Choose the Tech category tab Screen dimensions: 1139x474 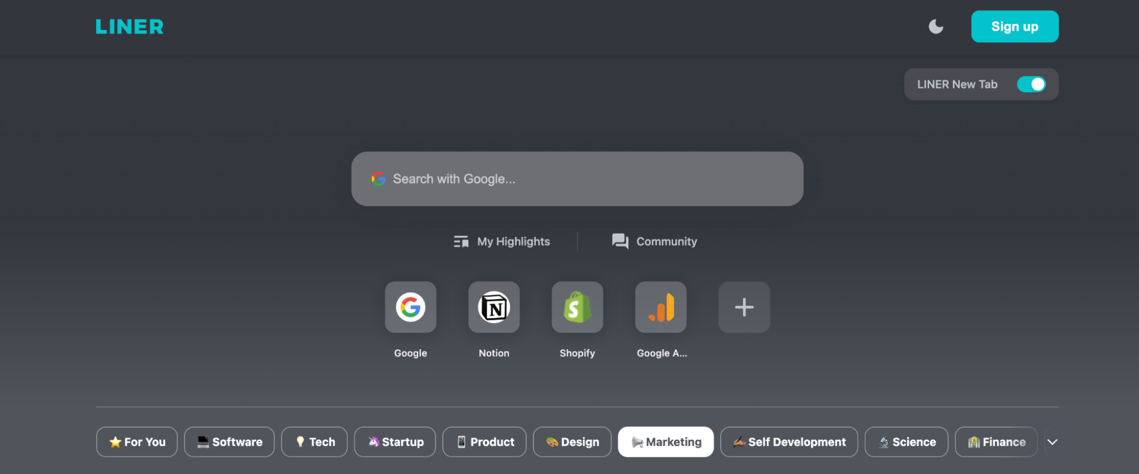pos(315,442)
